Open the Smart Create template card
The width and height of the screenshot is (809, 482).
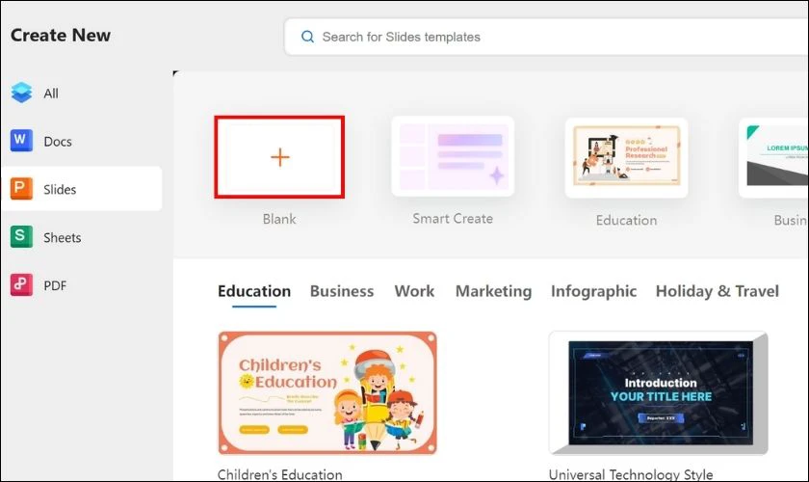point(453,156)
